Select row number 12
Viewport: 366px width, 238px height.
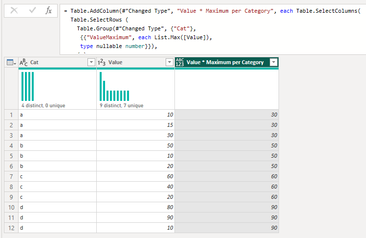point(11,227)
